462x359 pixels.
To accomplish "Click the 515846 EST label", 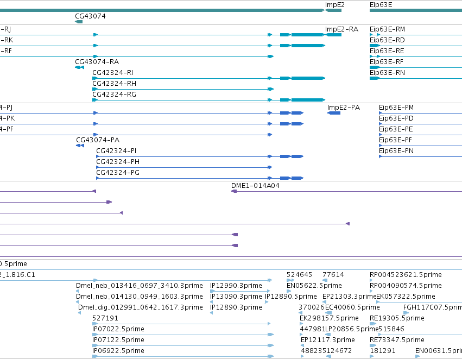I will (x=391, y=329).
